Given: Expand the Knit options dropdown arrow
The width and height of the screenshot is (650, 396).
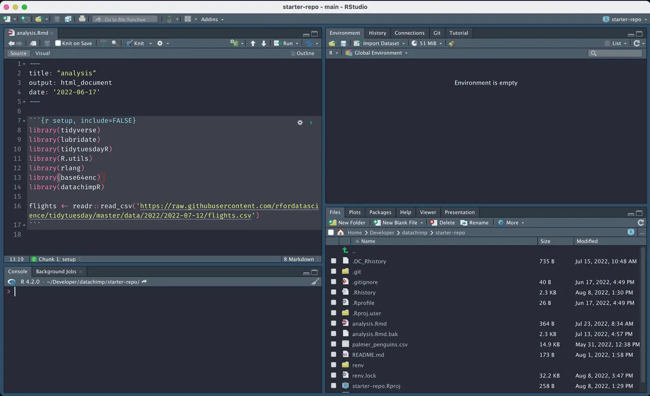Looking at the screenshot, I should 149,43.
